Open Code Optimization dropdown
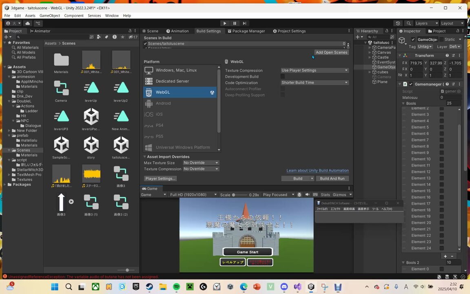 (315, 82)
